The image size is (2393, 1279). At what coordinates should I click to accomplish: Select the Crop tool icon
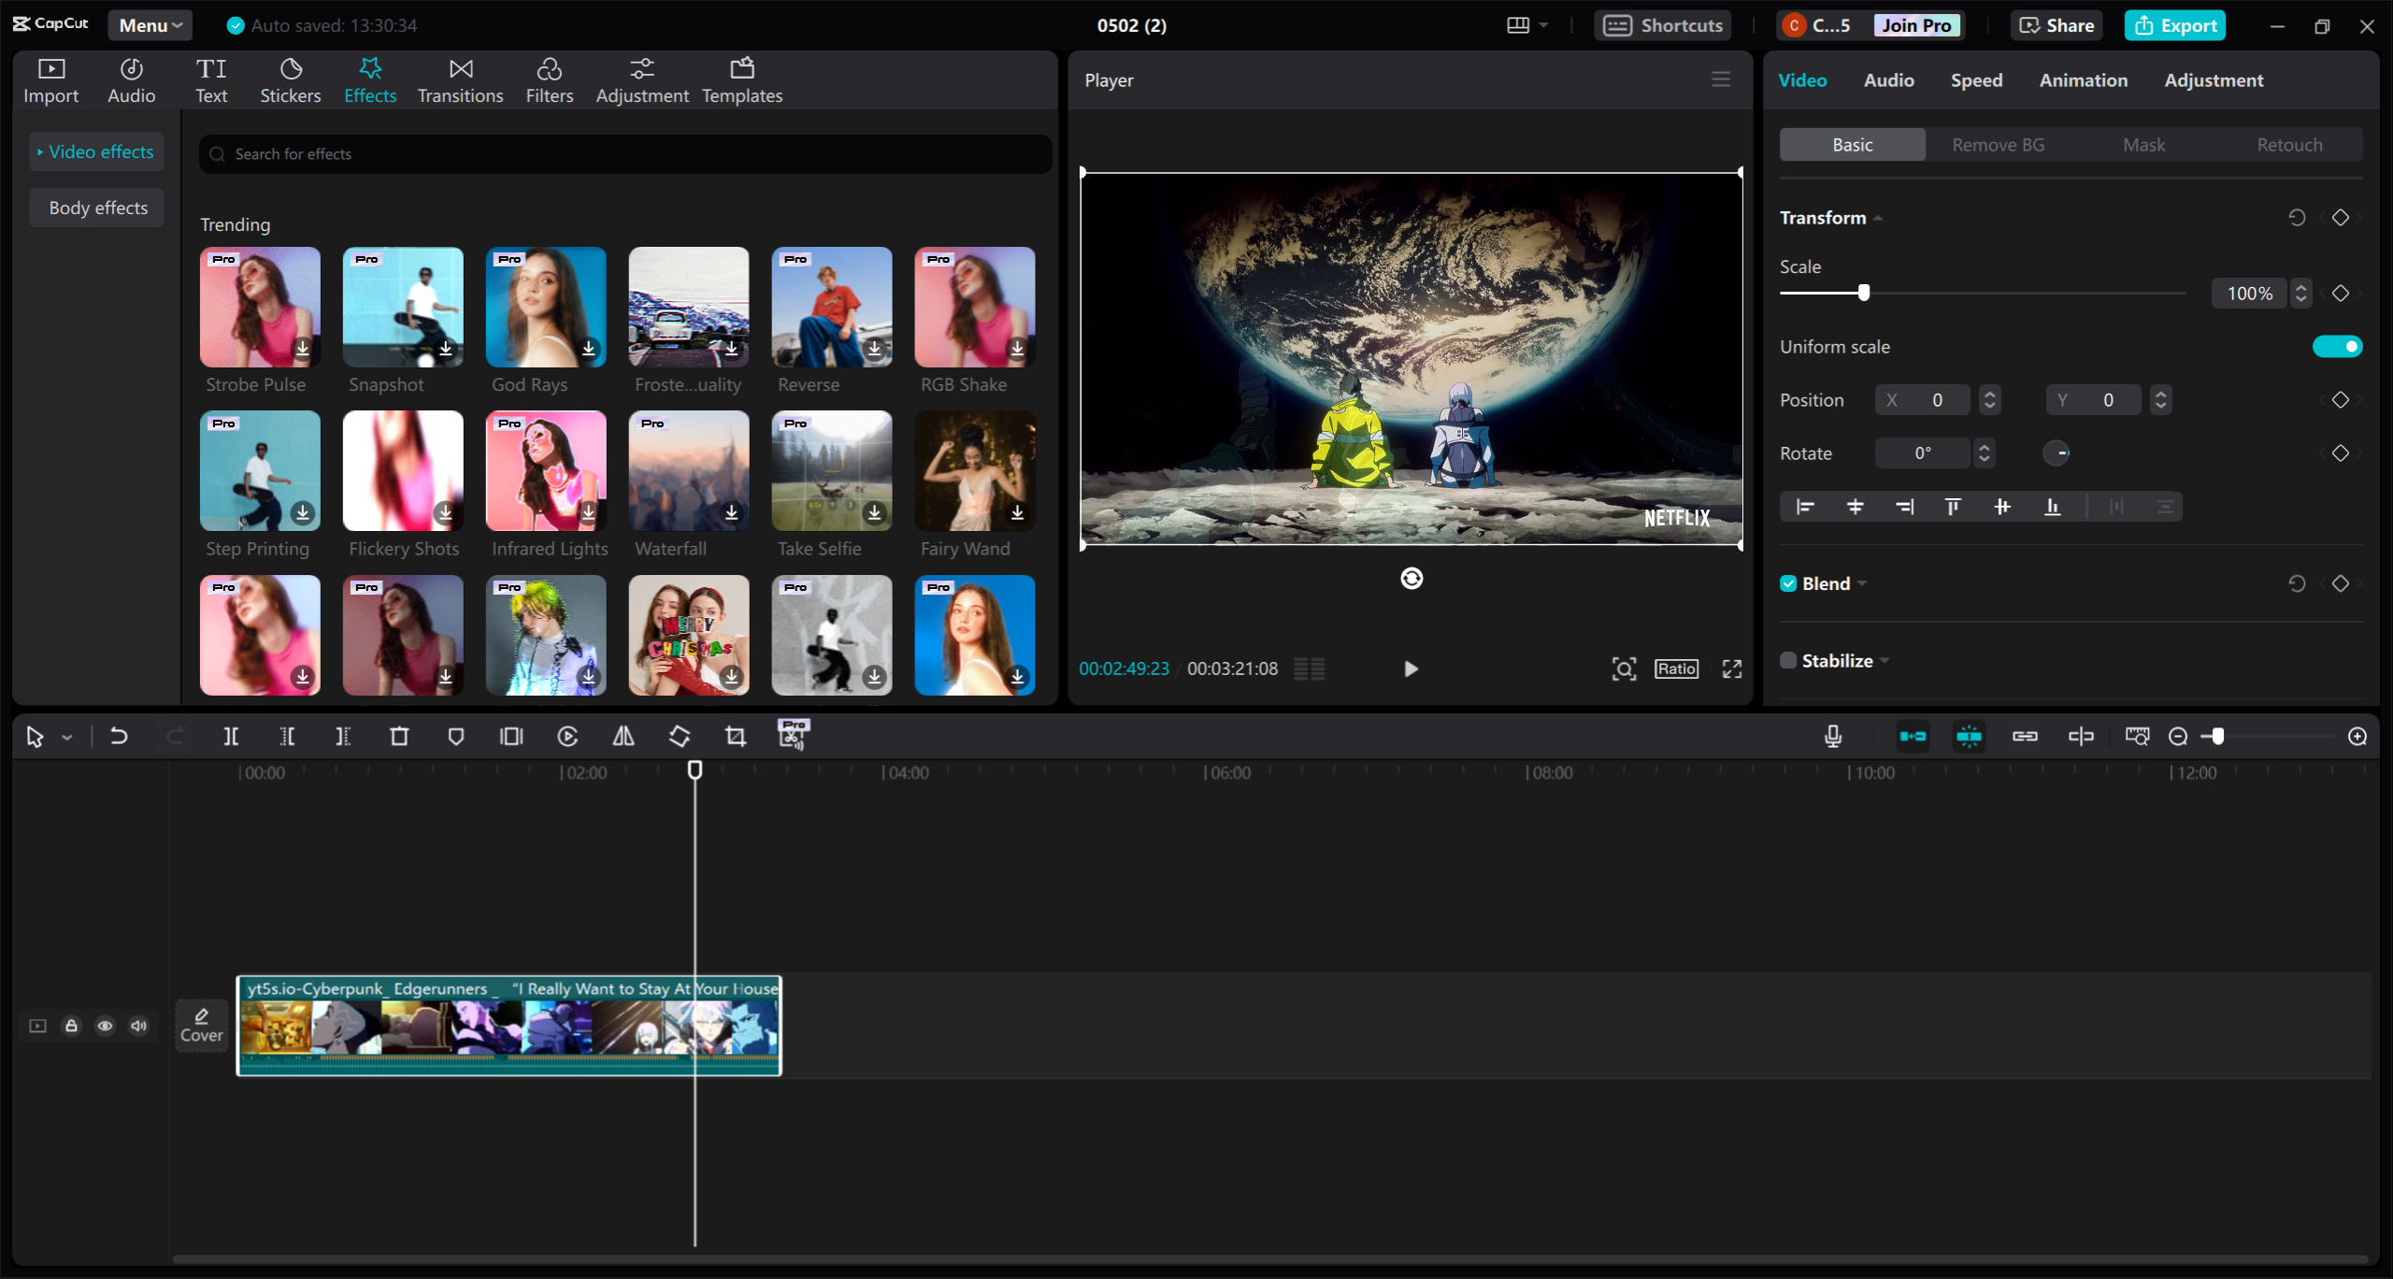pos(731,735)
